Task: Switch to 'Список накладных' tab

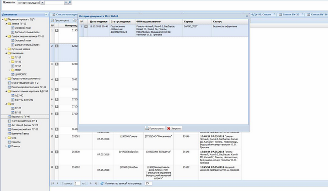Action: (x=65, y=14)
